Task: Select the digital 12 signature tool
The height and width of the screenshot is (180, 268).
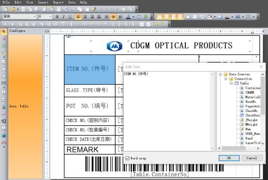Action: (3, 121)
